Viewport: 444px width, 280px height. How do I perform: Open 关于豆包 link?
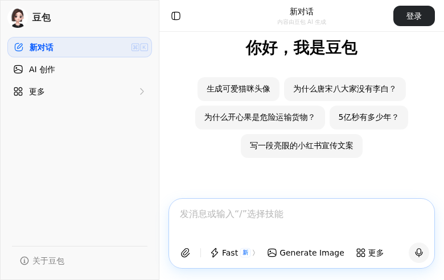[x=43, y=261]
